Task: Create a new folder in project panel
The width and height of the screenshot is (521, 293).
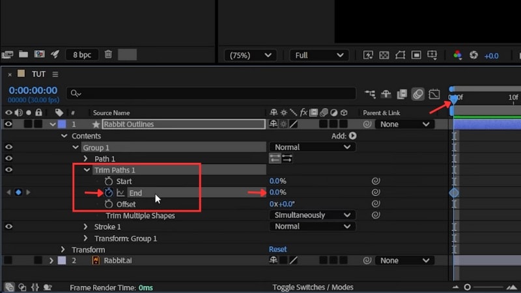Action: click(x=23, y=54)
